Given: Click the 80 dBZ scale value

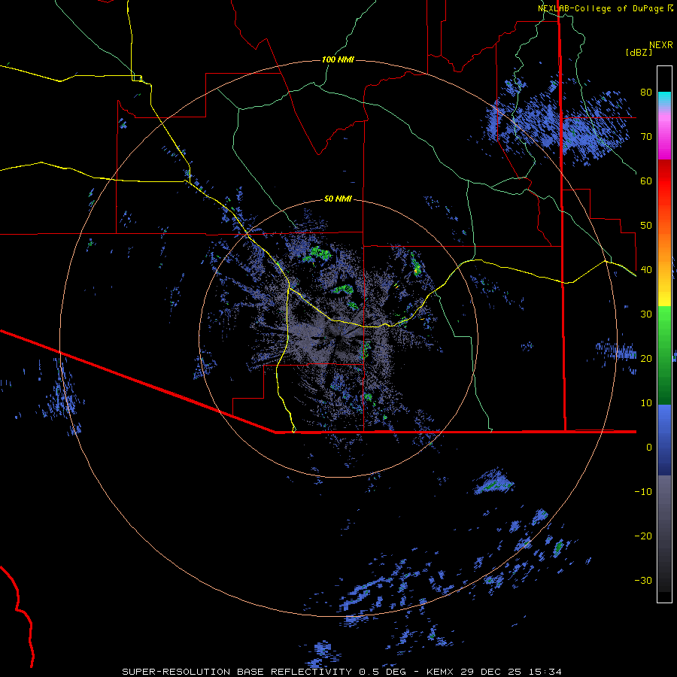Looking at the screenshot, I should [646, 93].
